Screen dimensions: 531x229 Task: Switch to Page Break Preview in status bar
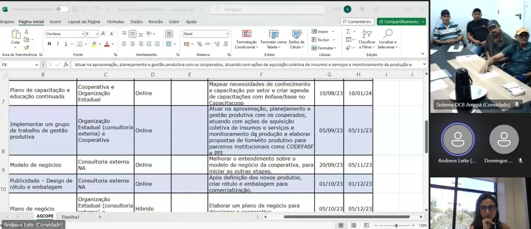click(366, 225)
